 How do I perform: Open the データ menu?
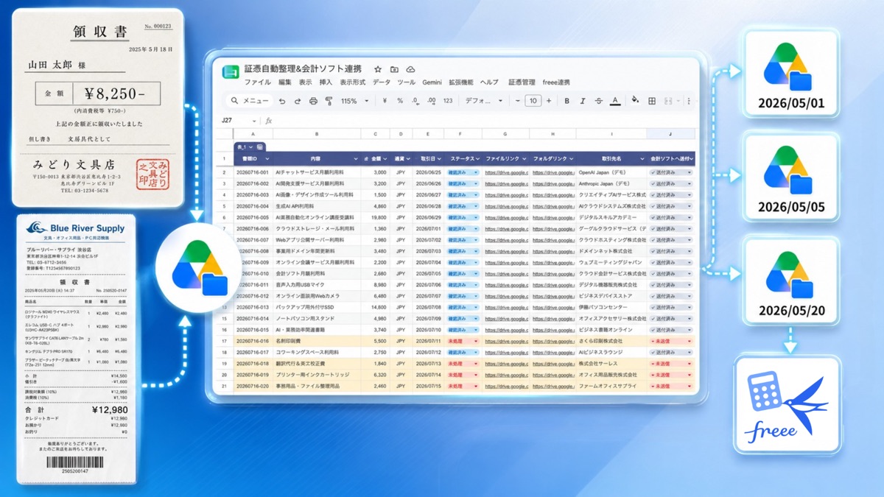[x=382, y=82]
